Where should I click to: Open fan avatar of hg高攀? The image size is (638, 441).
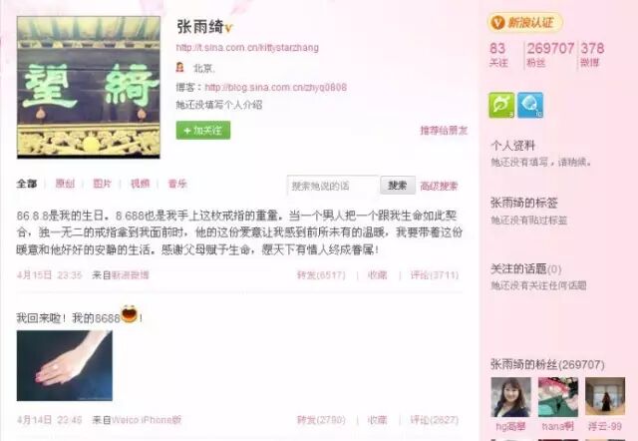(510, 397)
